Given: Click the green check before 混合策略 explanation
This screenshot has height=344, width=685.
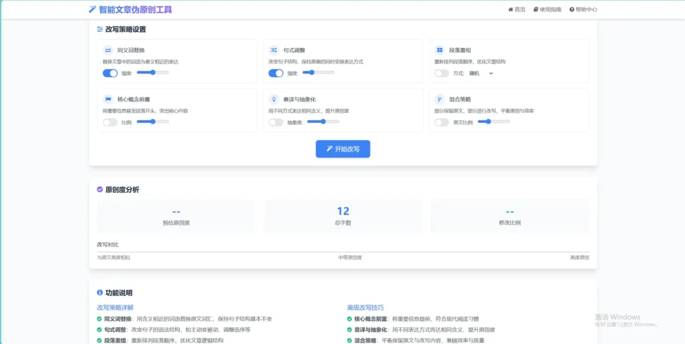Looking at the screenshot, I should [x=349, y=340].
